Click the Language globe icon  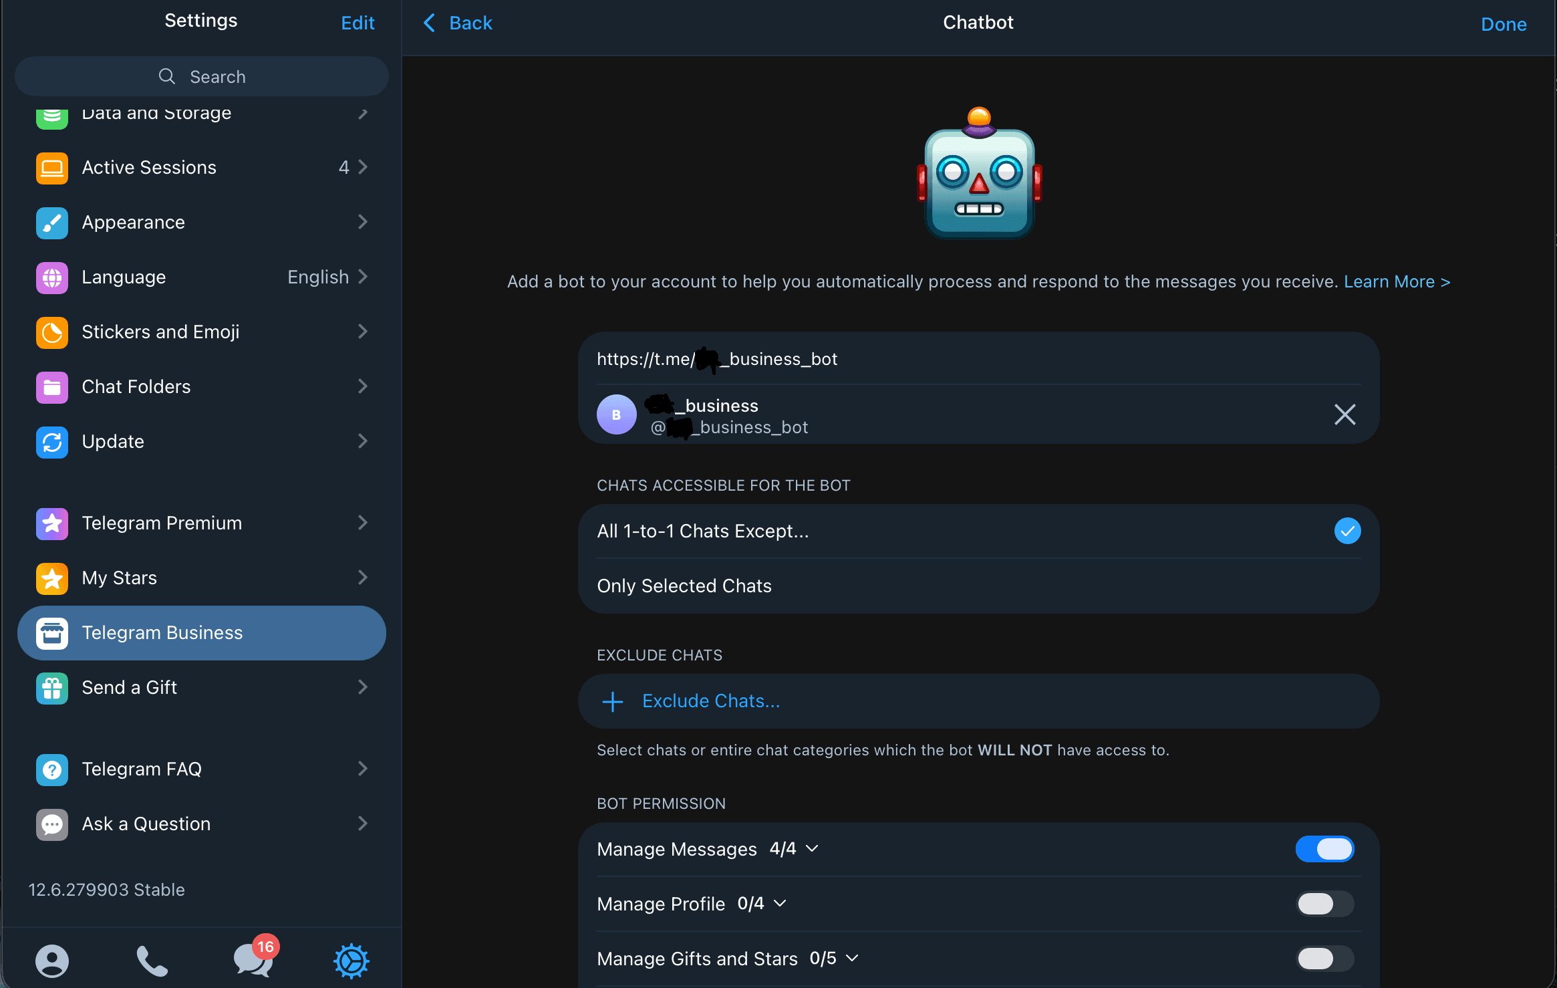(52, 277)
